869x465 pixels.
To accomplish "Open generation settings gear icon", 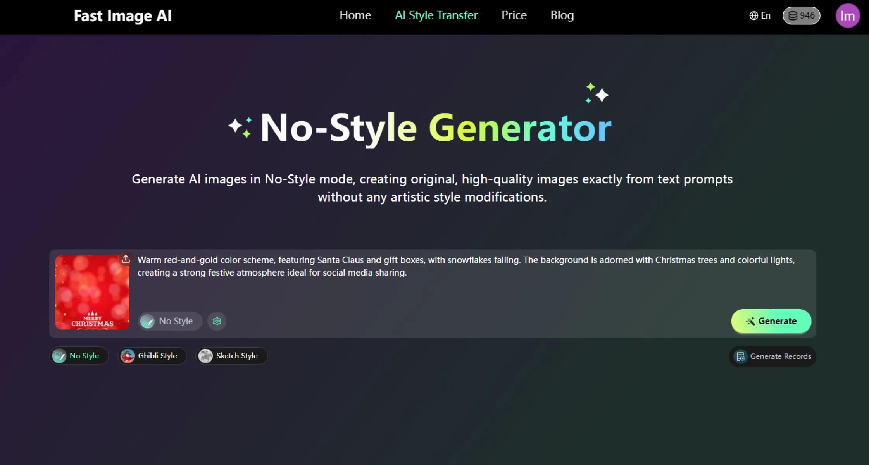I will click(217, 321).
